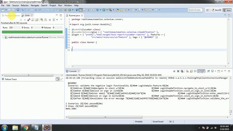Image resolution: width=233 pixels, height=131 pixels.
Task: Click the Smart Insert status entry
Action: click(x=158, y=122)
